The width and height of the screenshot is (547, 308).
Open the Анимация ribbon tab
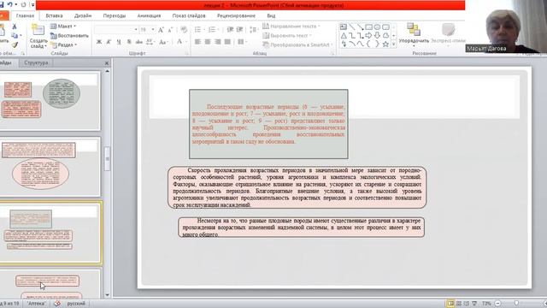pyautogui.click(x=149, y=15)
